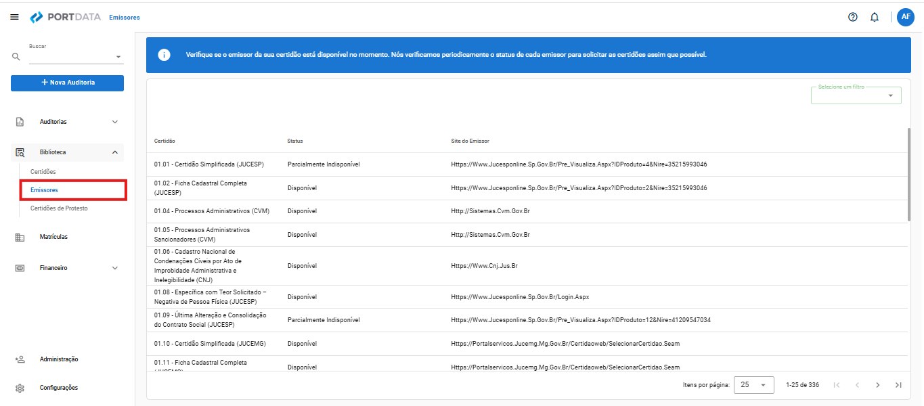924x406 pixels.
Task: Click row 01.02 - Ficha Cadastral Completa (JUCESP)
Action: point(527,188)
